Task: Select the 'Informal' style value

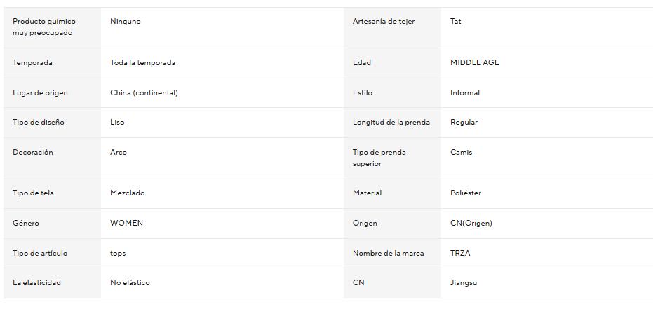Action: [465, 93]
